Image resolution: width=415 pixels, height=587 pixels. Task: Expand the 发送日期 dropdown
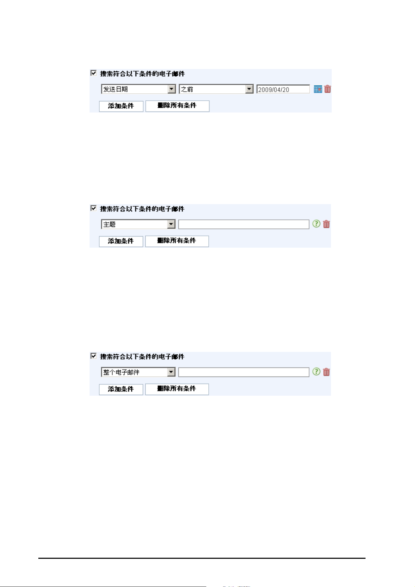139,89
